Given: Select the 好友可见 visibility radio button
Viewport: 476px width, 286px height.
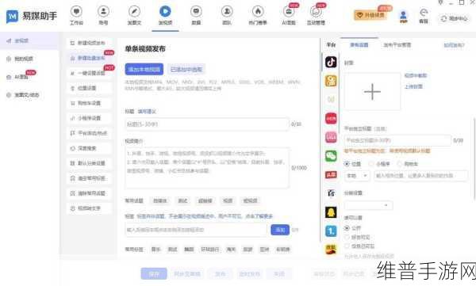Looking at the screenshot, I should pos(347,237).
